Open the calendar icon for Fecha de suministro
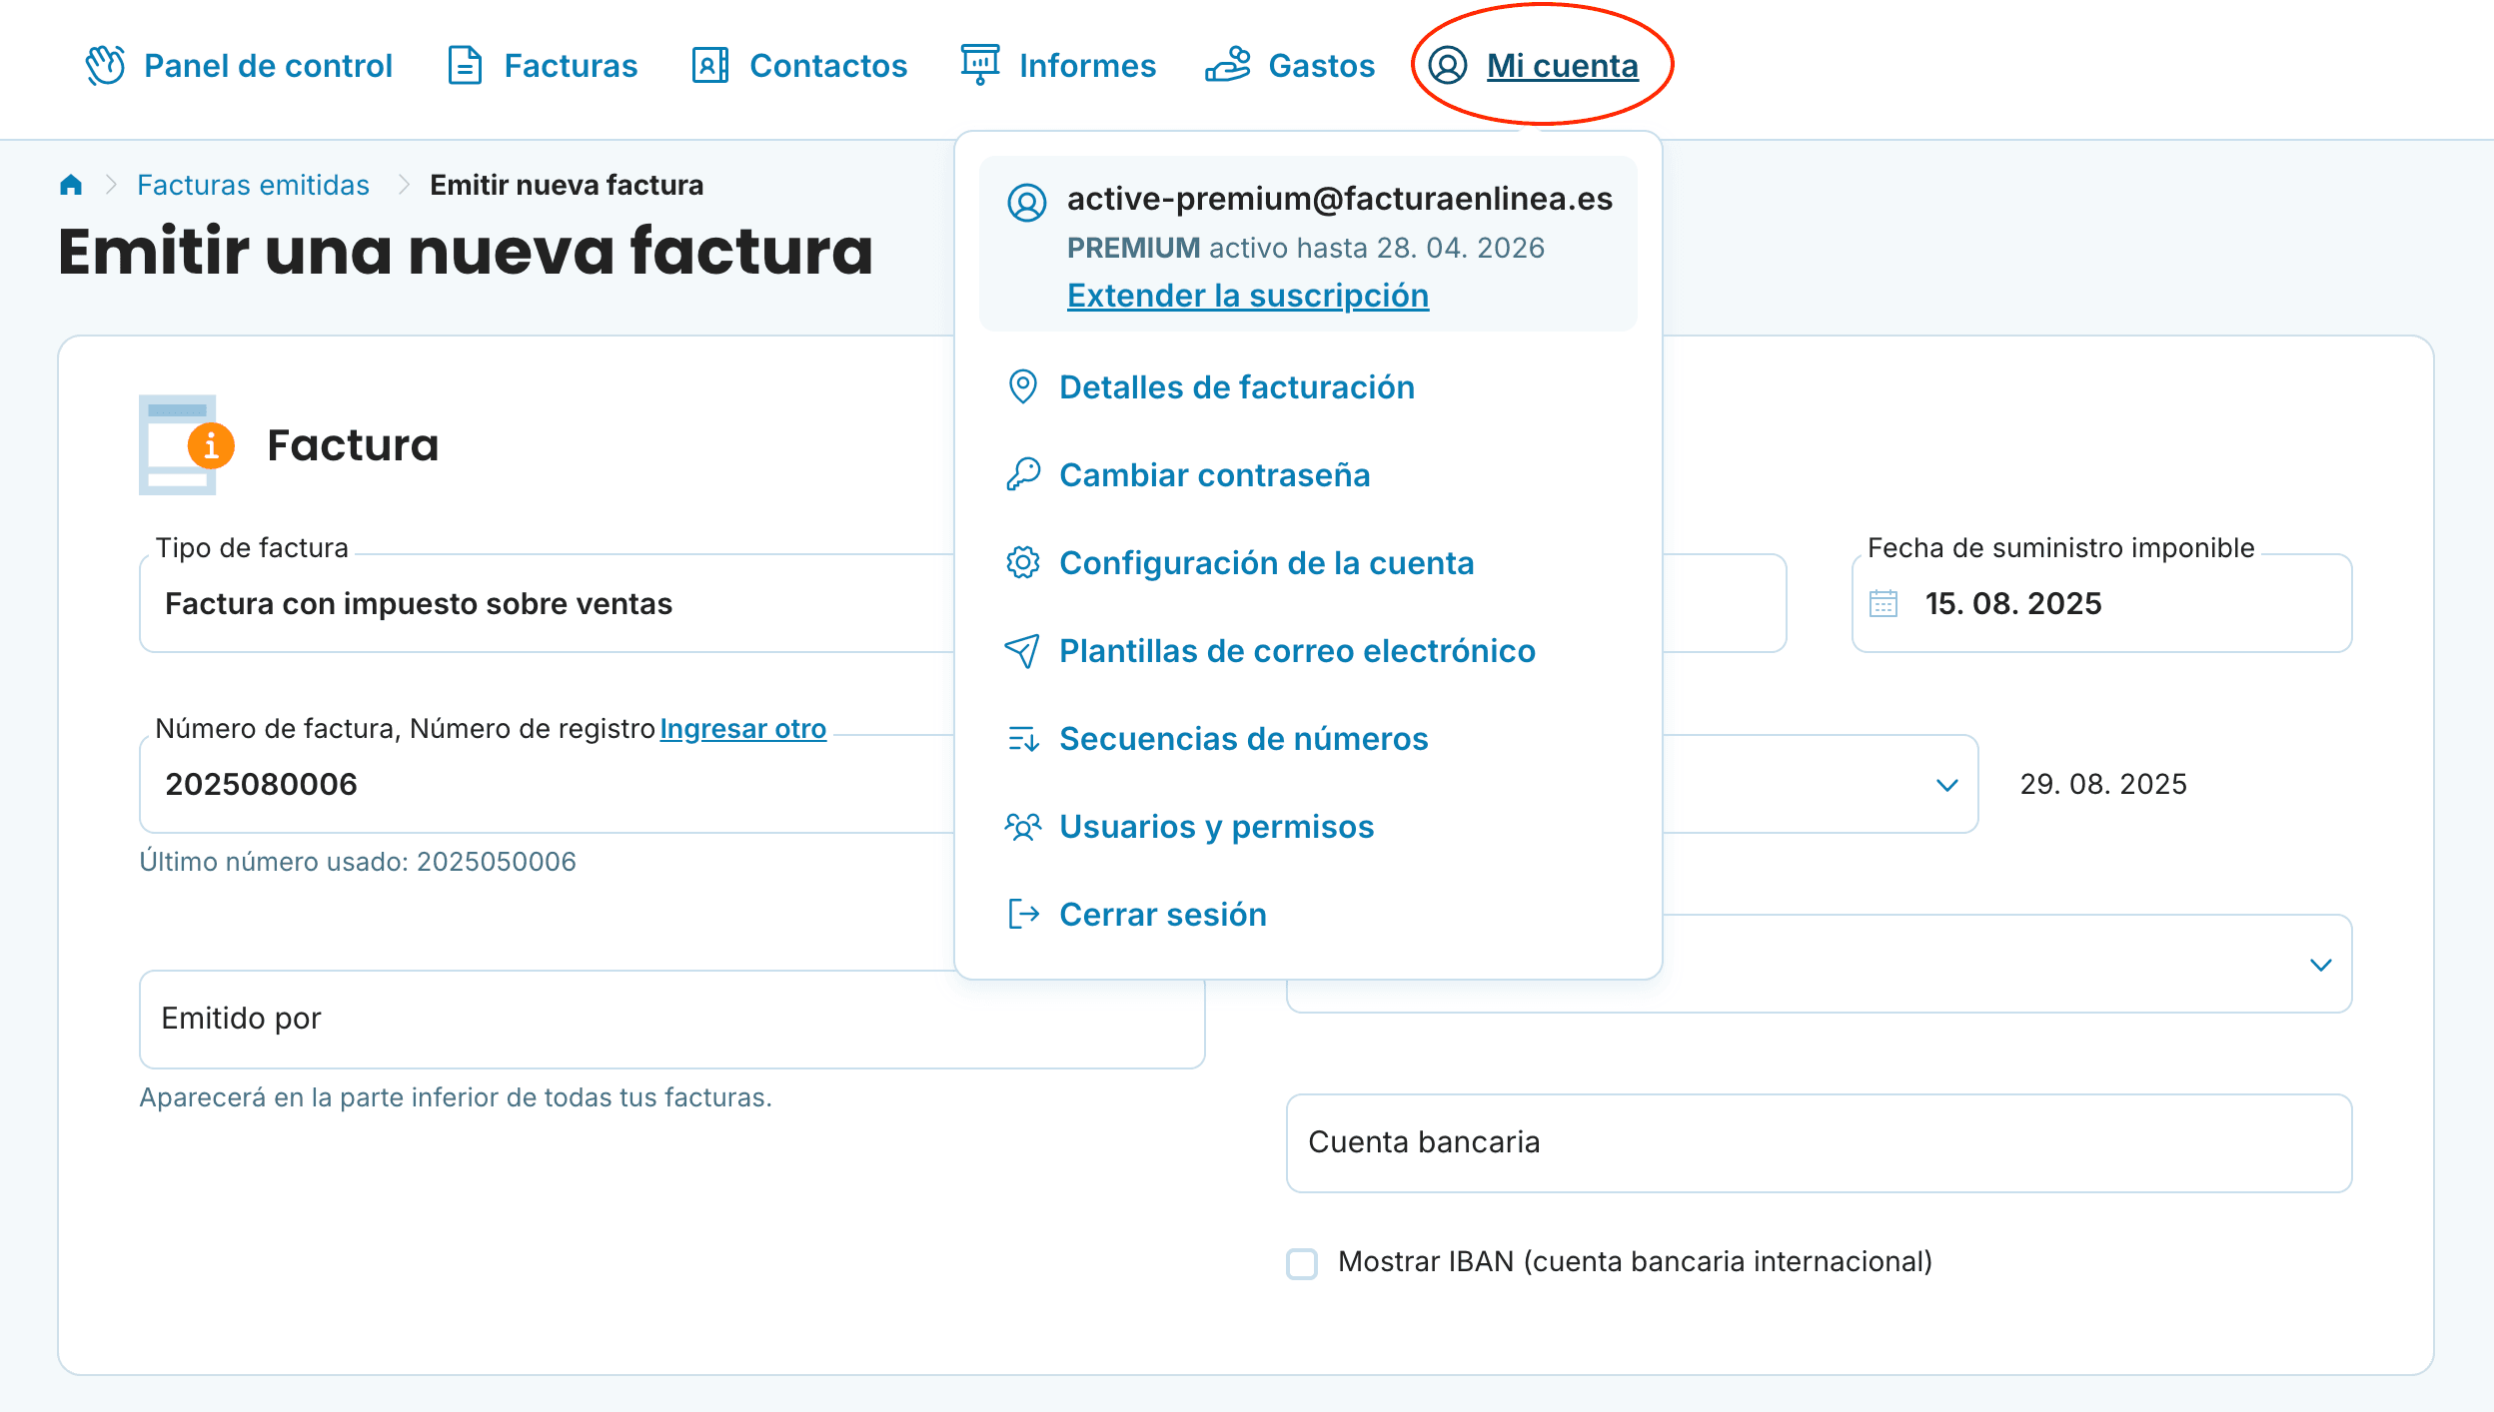The height and width of the screenshot is (1412, 2494). 1882,603
